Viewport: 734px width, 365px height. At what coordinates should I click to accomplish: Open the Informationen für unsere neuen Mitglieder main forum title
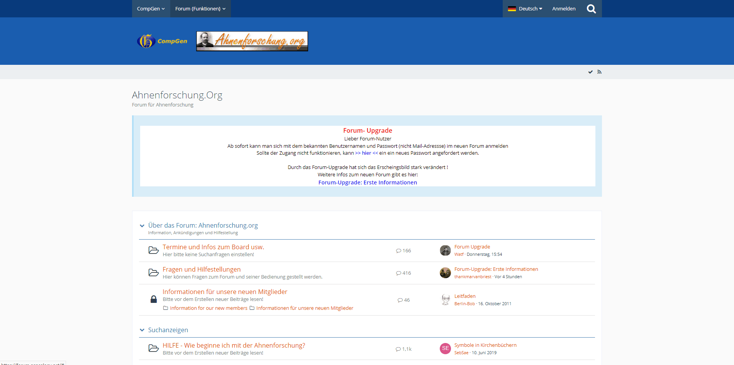[x=225, y=292]
